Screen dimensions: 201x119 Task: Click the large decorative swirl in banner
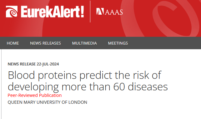pos(160,18)
